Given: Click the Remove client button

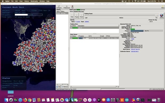Looking at the screenshot, I should [65, 87].
